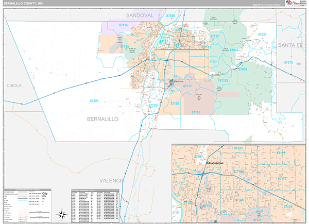Image resolution: width=309 pixels, height=224 pixels.
Task: Select ZIP code 87015 on the map
Action: [288, 62]
